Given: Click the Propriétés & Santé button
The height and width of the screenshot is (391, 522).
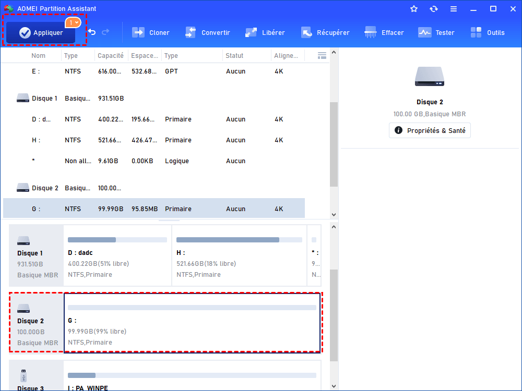Looking at the screenshot, I should (x=430, y=130).
